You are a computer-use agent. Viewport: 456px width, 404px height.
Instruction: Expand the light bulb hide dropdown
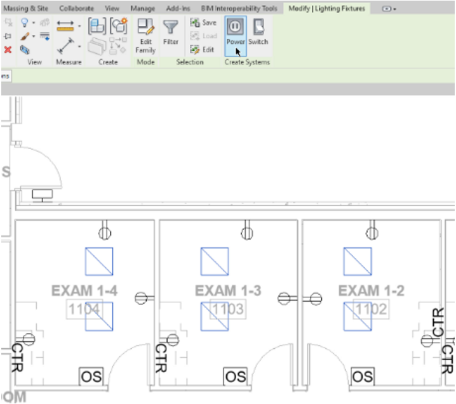click(x=34, y=23)
